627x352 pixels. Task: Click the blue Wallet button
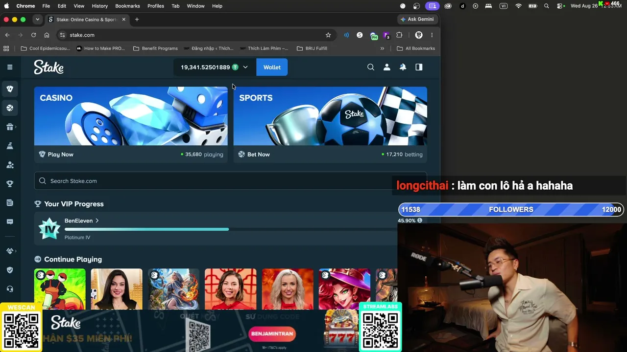point(272,67)
